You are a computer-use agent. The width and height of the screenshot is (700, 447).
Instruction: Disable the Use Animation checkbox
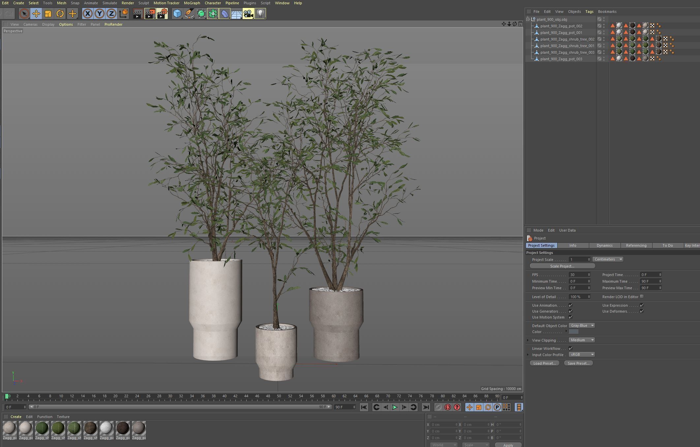[x=571, y=305]
